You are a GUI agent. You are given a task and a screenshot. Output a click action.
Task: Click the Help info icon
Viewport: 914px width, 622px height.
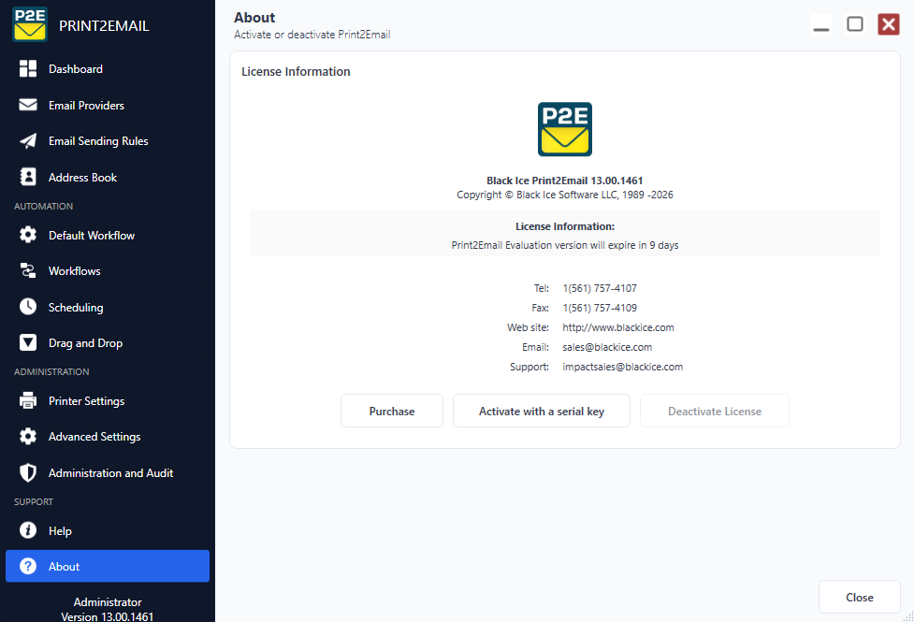[28, 530]
